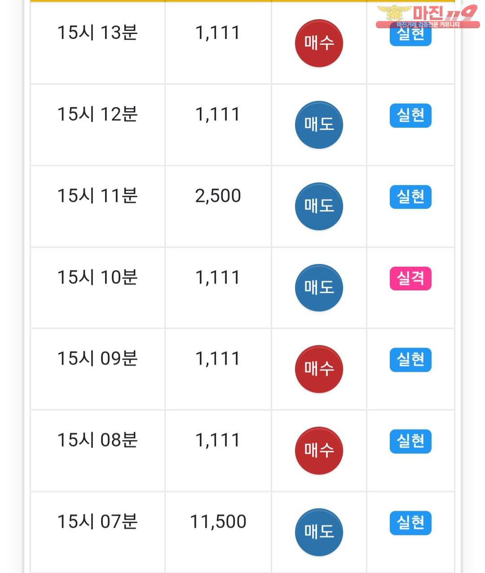Click the red 매수 circle for 15시 08분
485x573 pixels.
click(319, 451)
